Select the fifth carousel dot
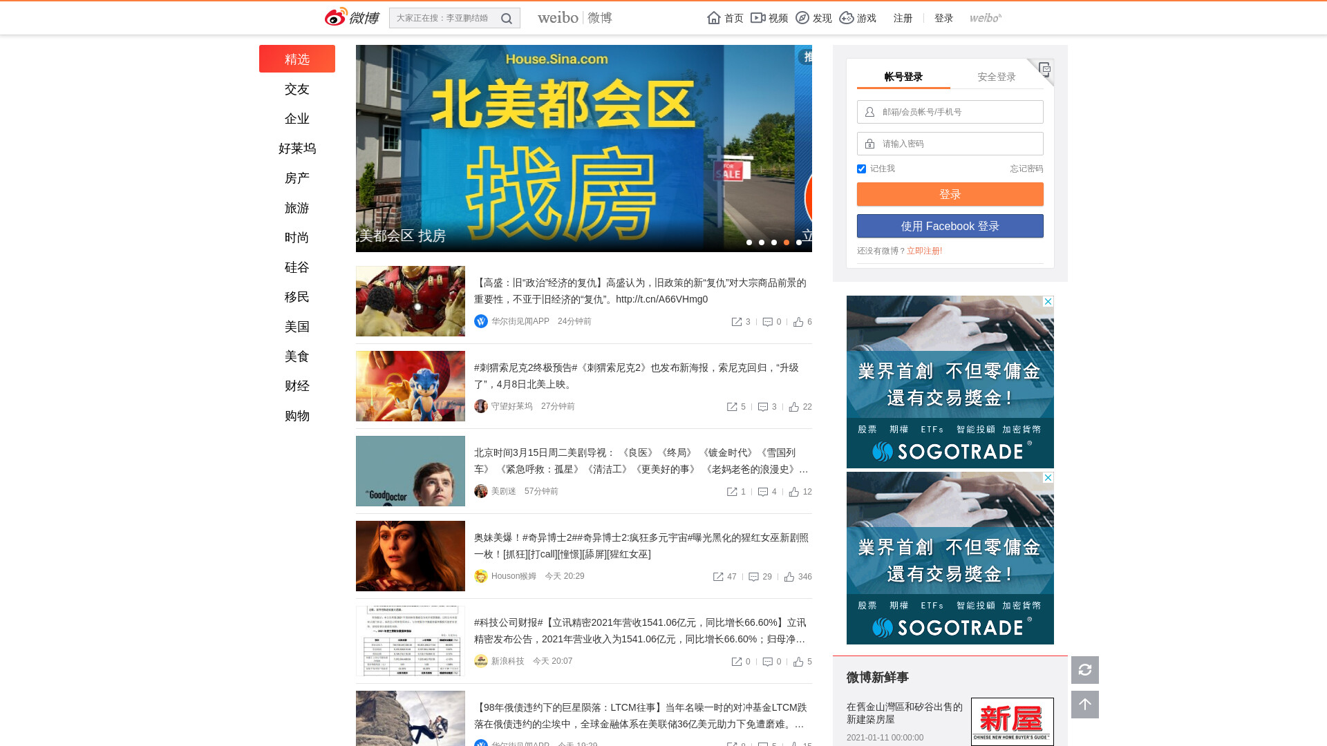 (x=799, y=242)
